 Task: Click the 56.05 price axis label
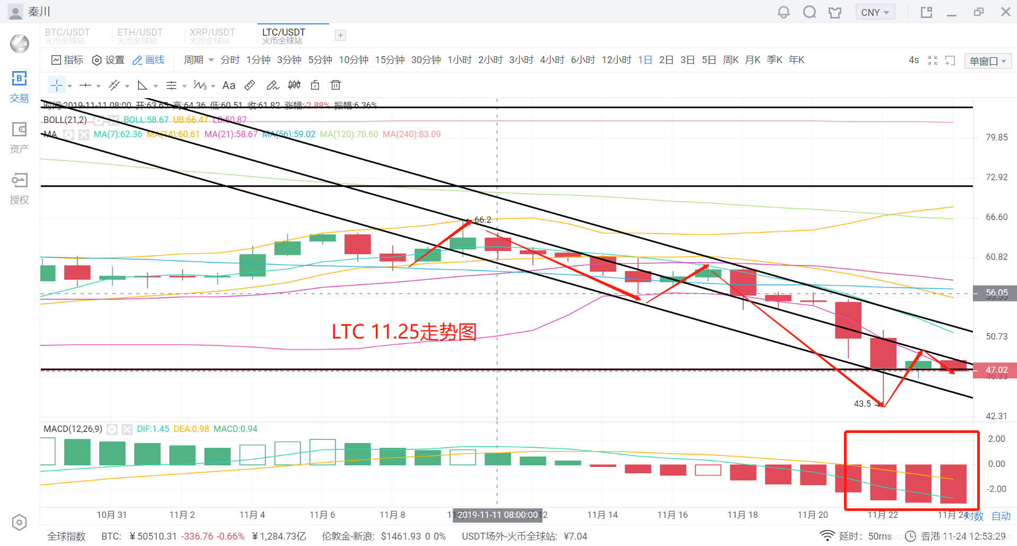pos(995,293)
